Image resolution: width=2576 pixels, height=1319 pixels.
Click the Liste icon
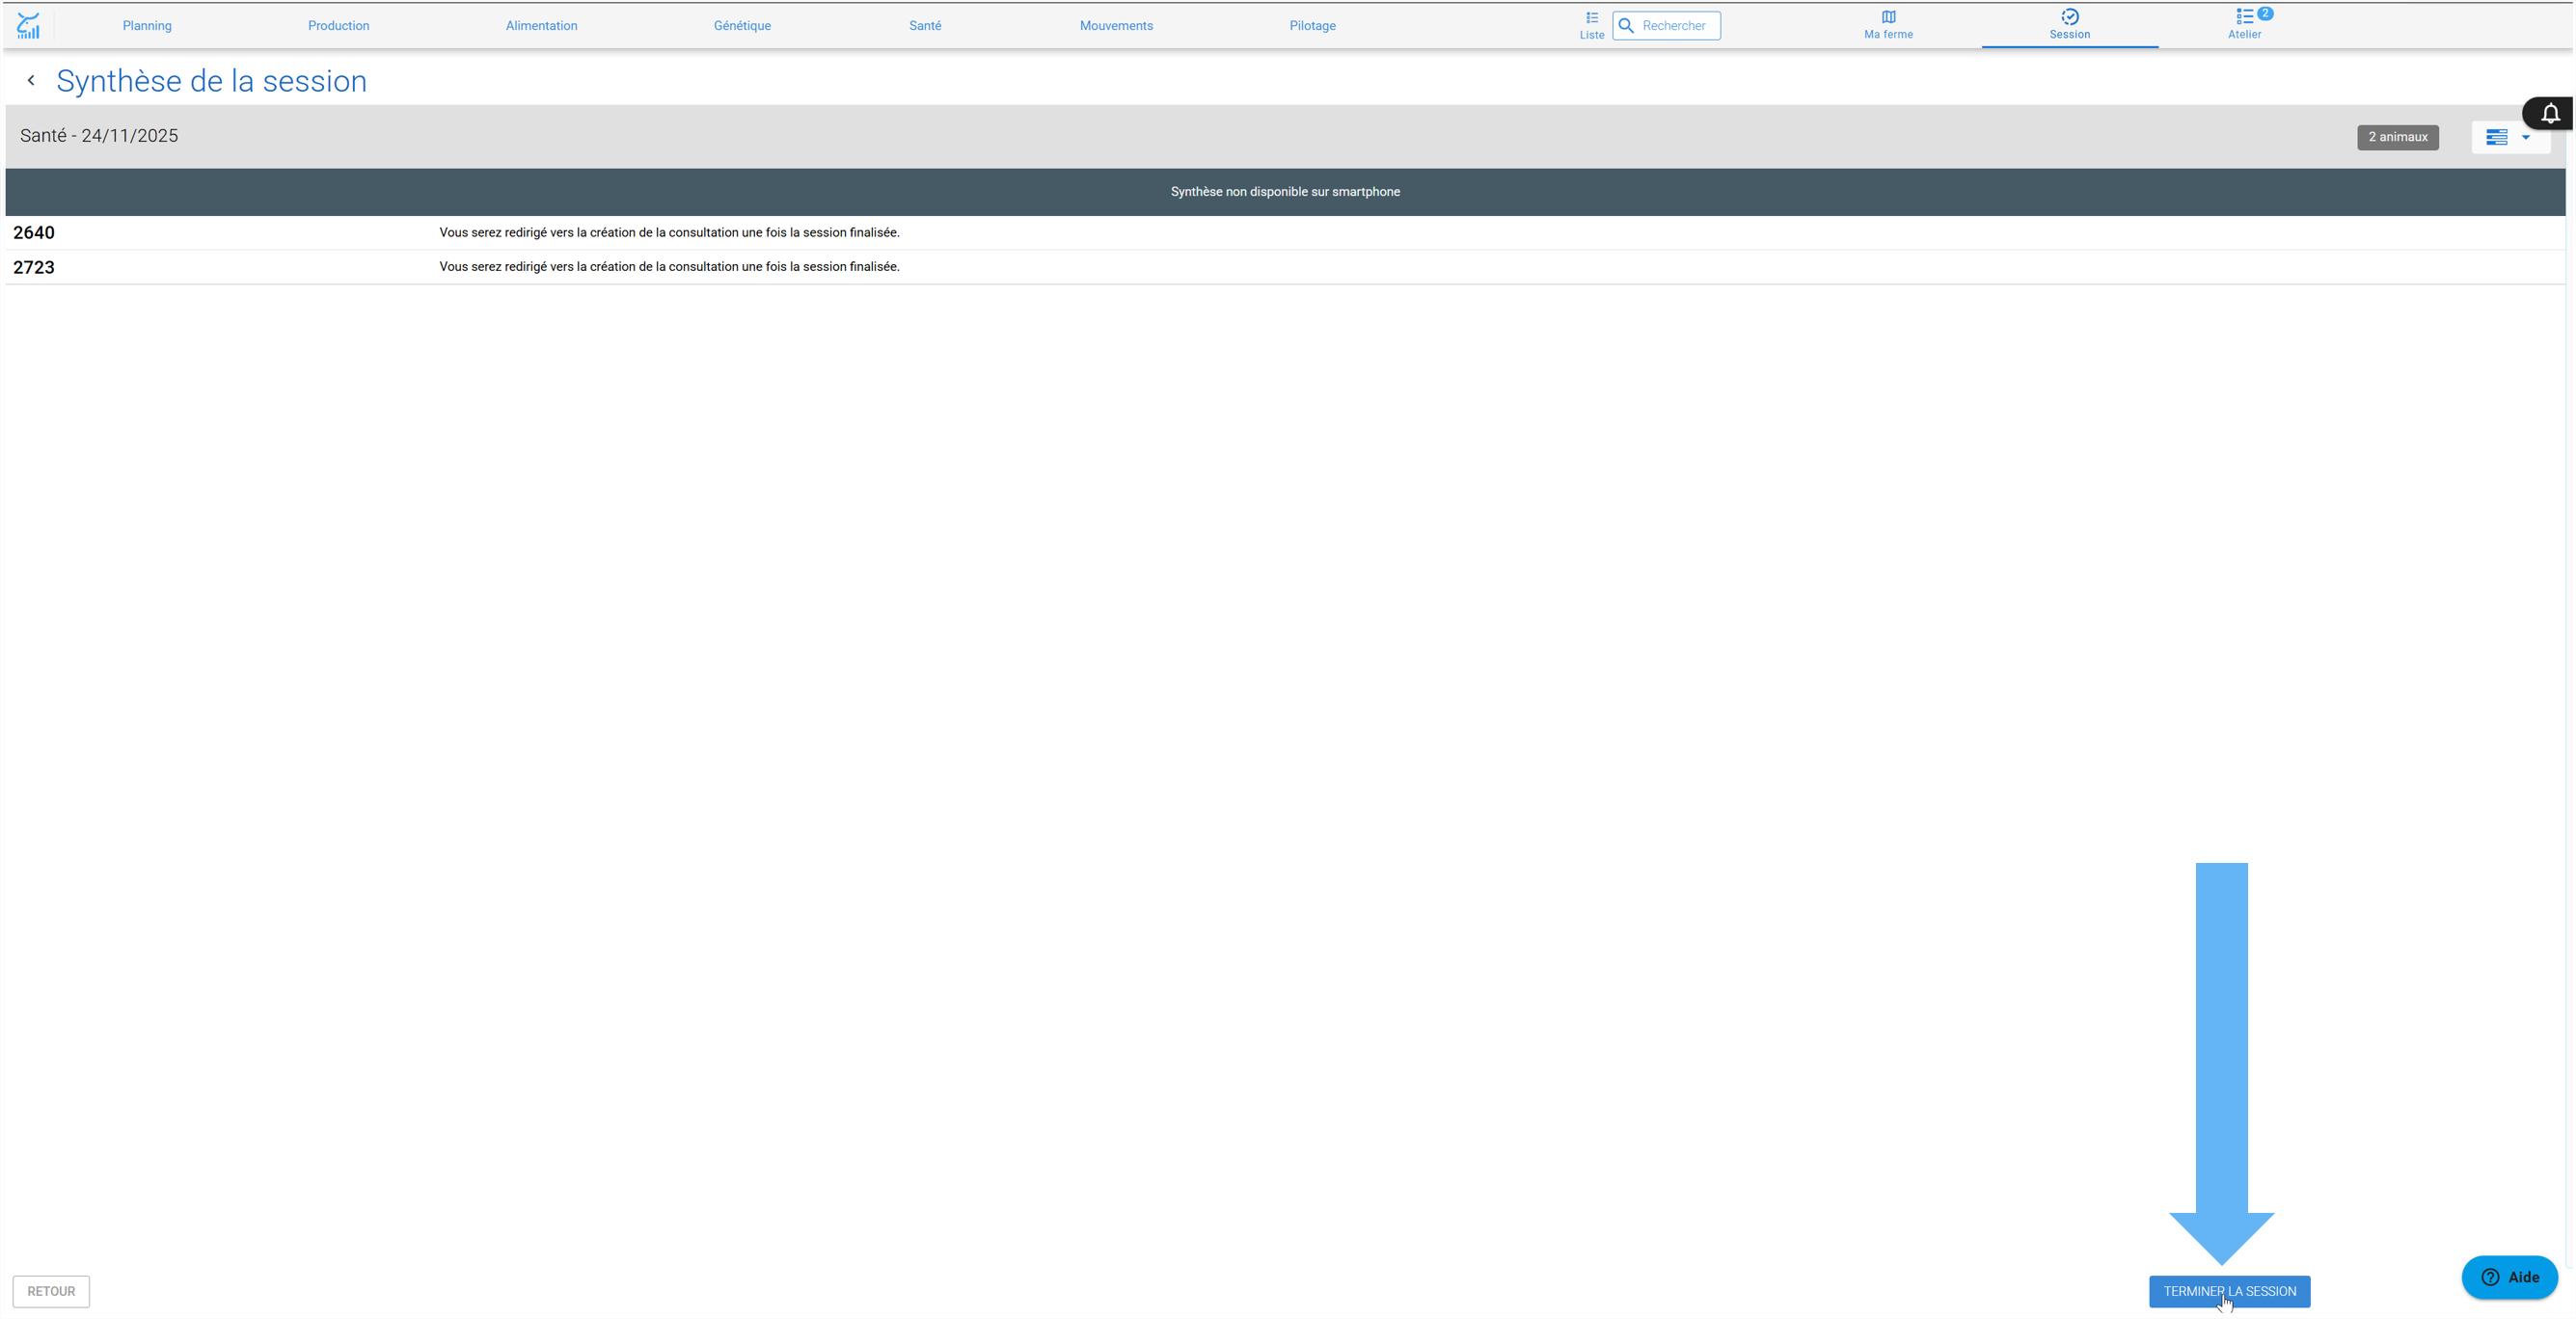[1592, 25]
